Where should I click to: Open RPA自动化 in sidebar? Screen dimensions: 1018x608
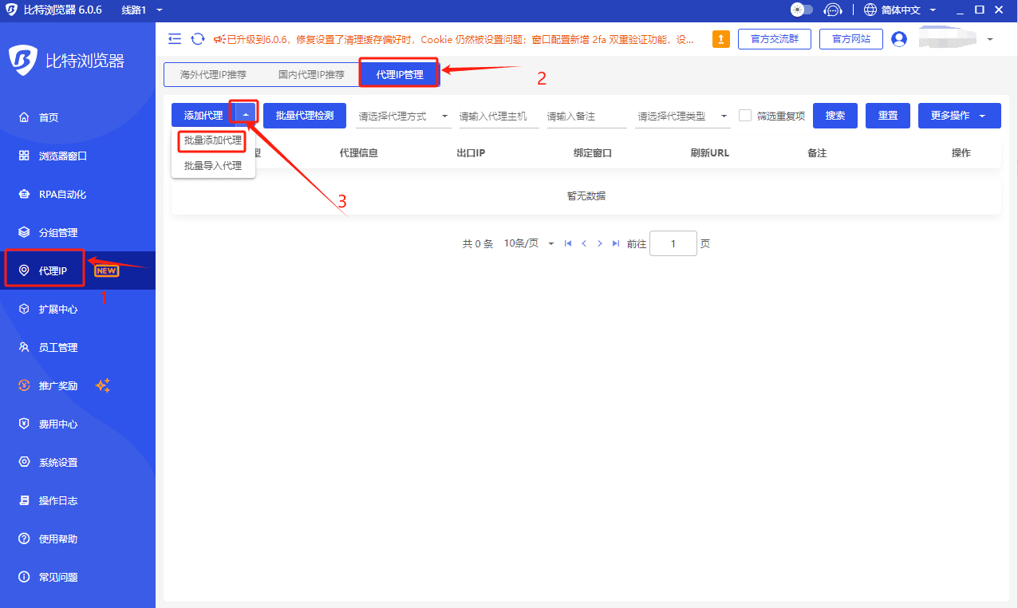[x=62, y=194]
